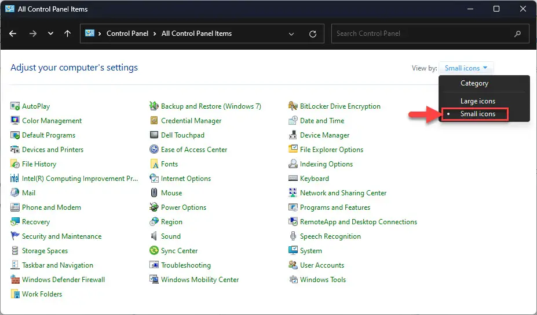Click the Sound speaker icon
537x315 pixels.
pos(154,236)
